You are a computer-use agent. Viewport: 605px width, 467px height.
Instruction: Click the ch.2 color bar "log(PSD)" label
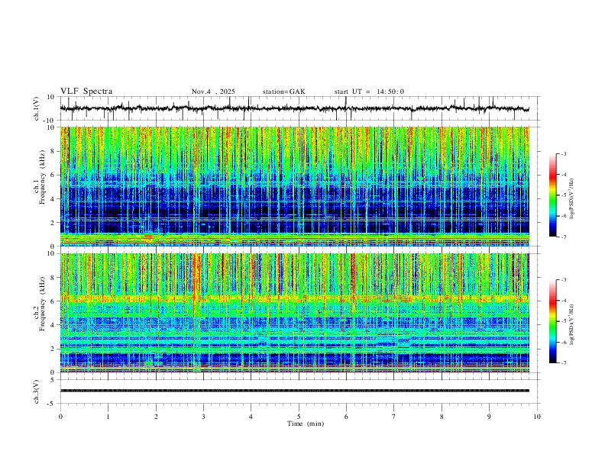coord(571,324)
